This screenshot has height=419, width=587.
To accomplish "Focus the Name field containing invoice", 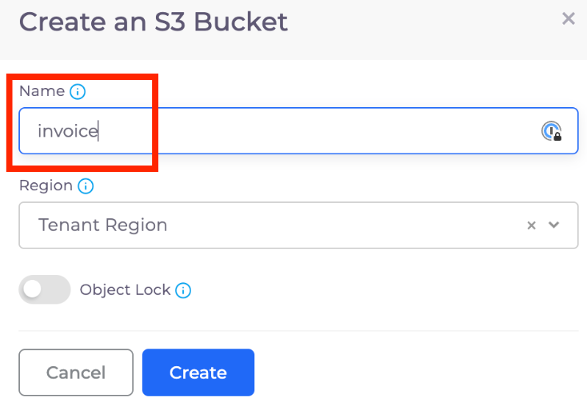I will (298, 130).
